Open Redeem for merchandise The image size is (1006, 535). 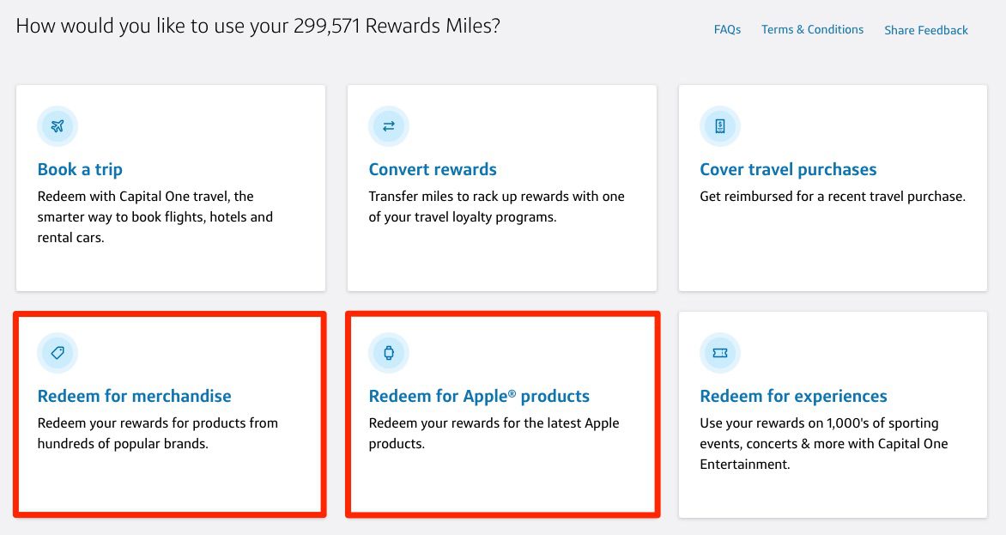tap(134, 396)
